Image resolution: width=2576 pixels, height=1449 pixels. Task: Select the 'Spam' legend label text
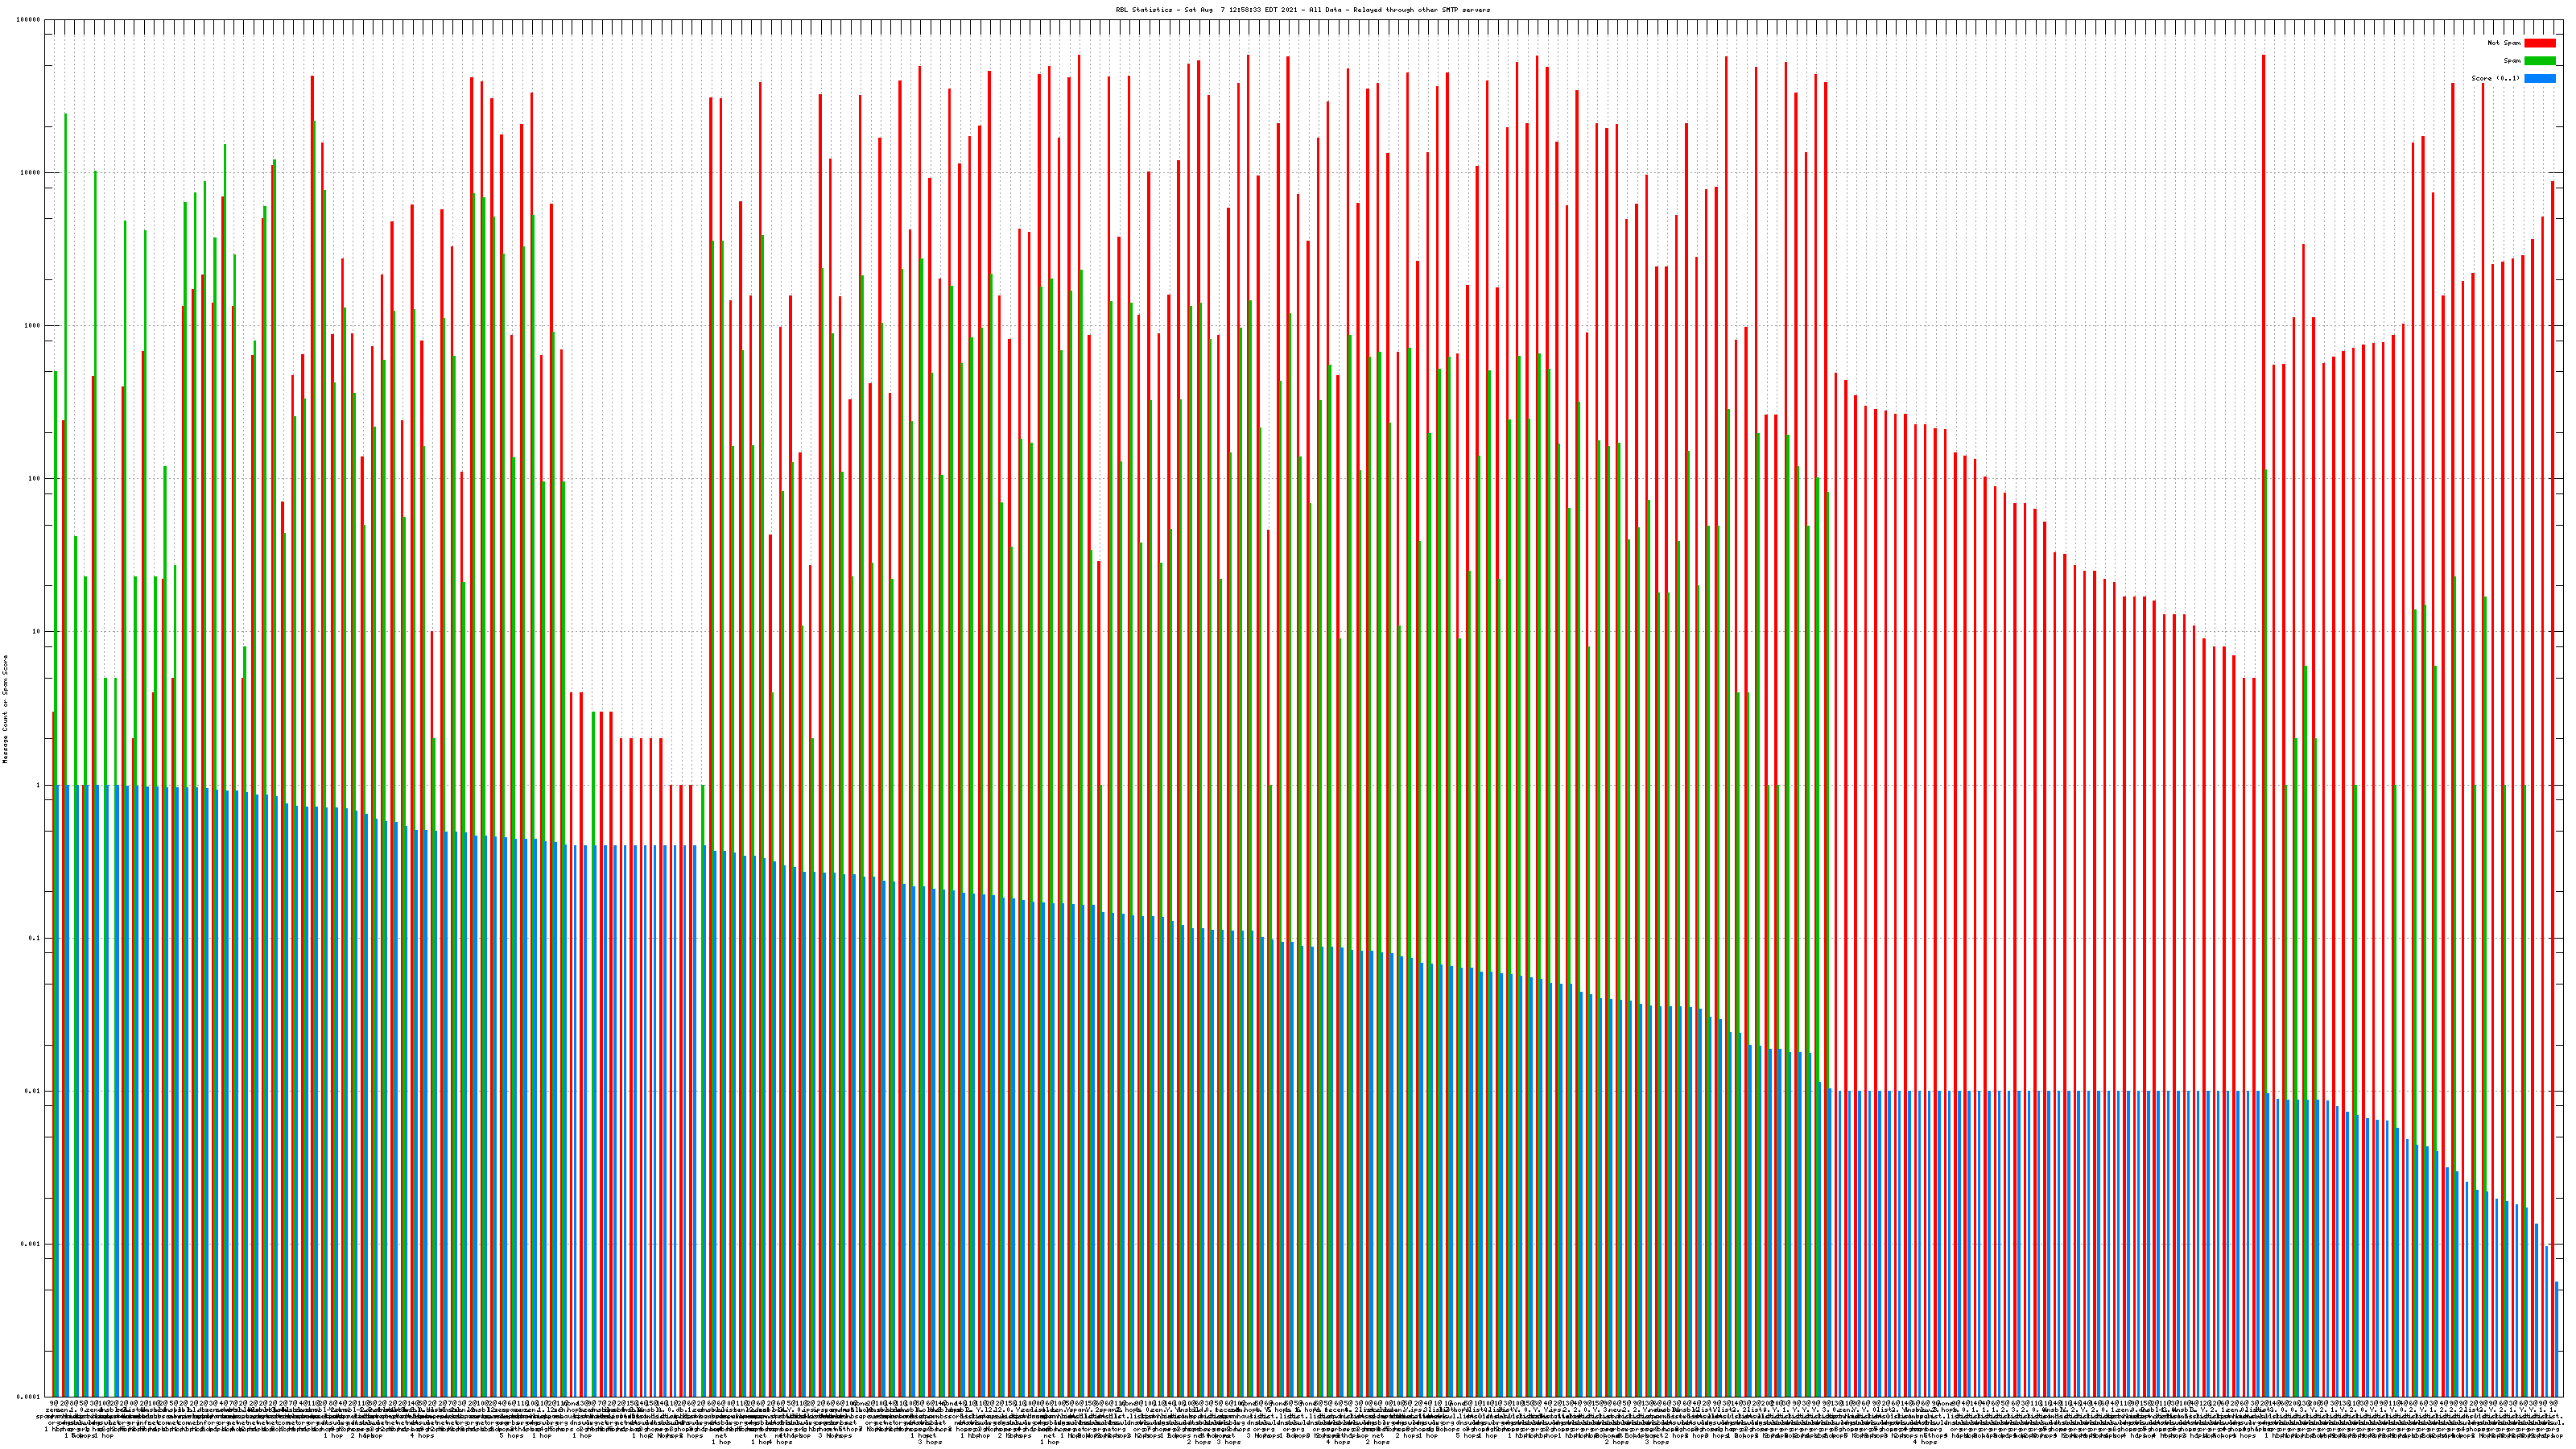point(2512,61)
